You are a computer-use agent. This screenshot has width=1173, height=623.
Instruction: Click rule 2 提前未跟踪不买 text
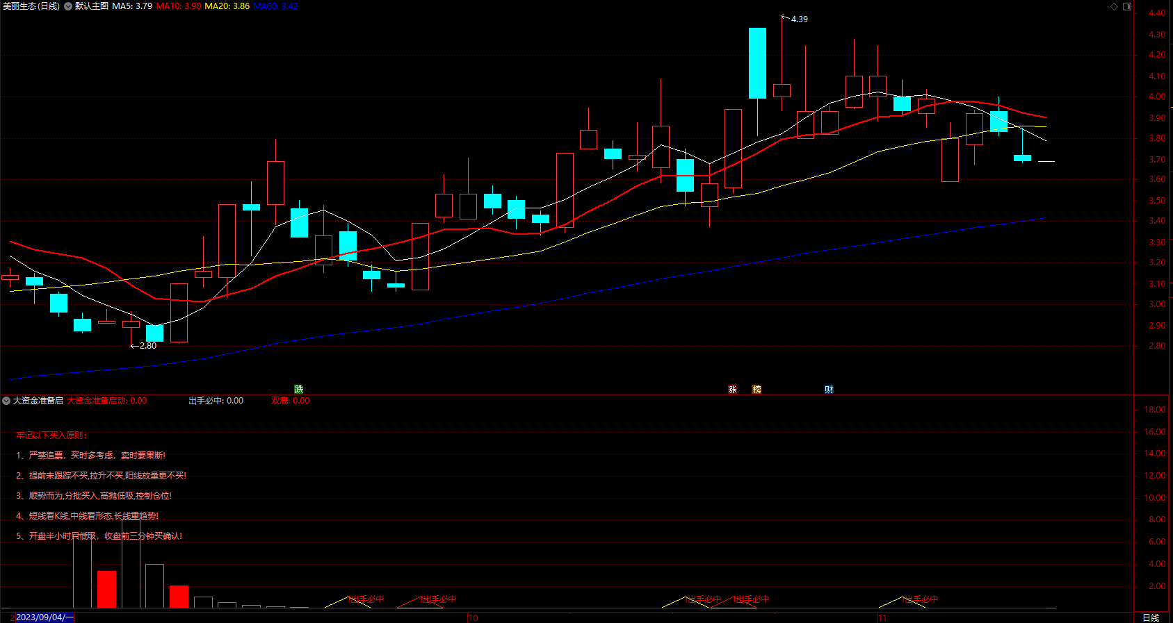(x=102, y=476)
